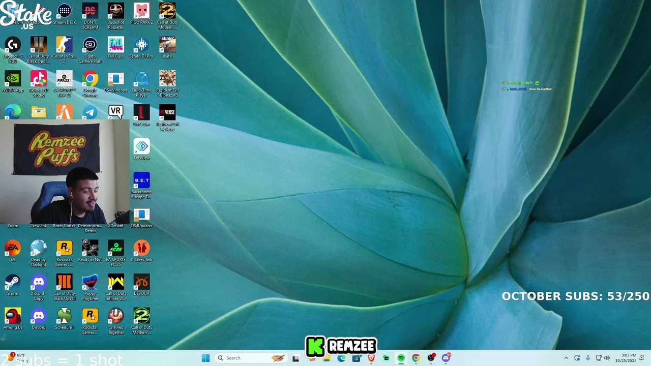Expand the hidden system tray icons chevron
This screenshot has height=366, width=651.
[x=566, y=358]
